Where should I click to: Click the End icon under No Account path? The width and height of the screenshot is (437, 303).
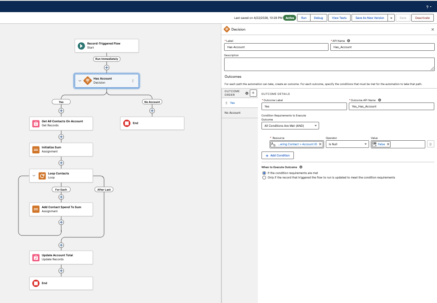[x=127, y=123]
